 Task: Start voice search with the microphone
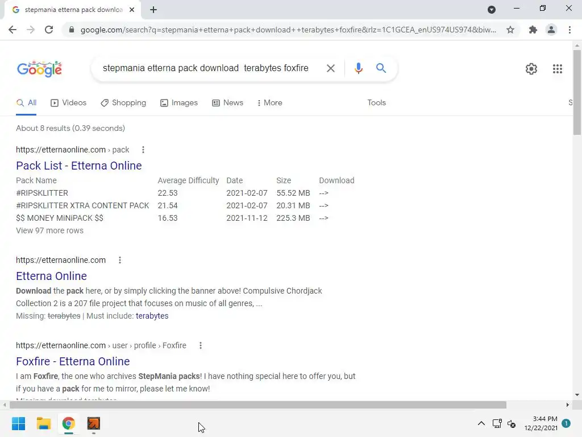(358, 68)
